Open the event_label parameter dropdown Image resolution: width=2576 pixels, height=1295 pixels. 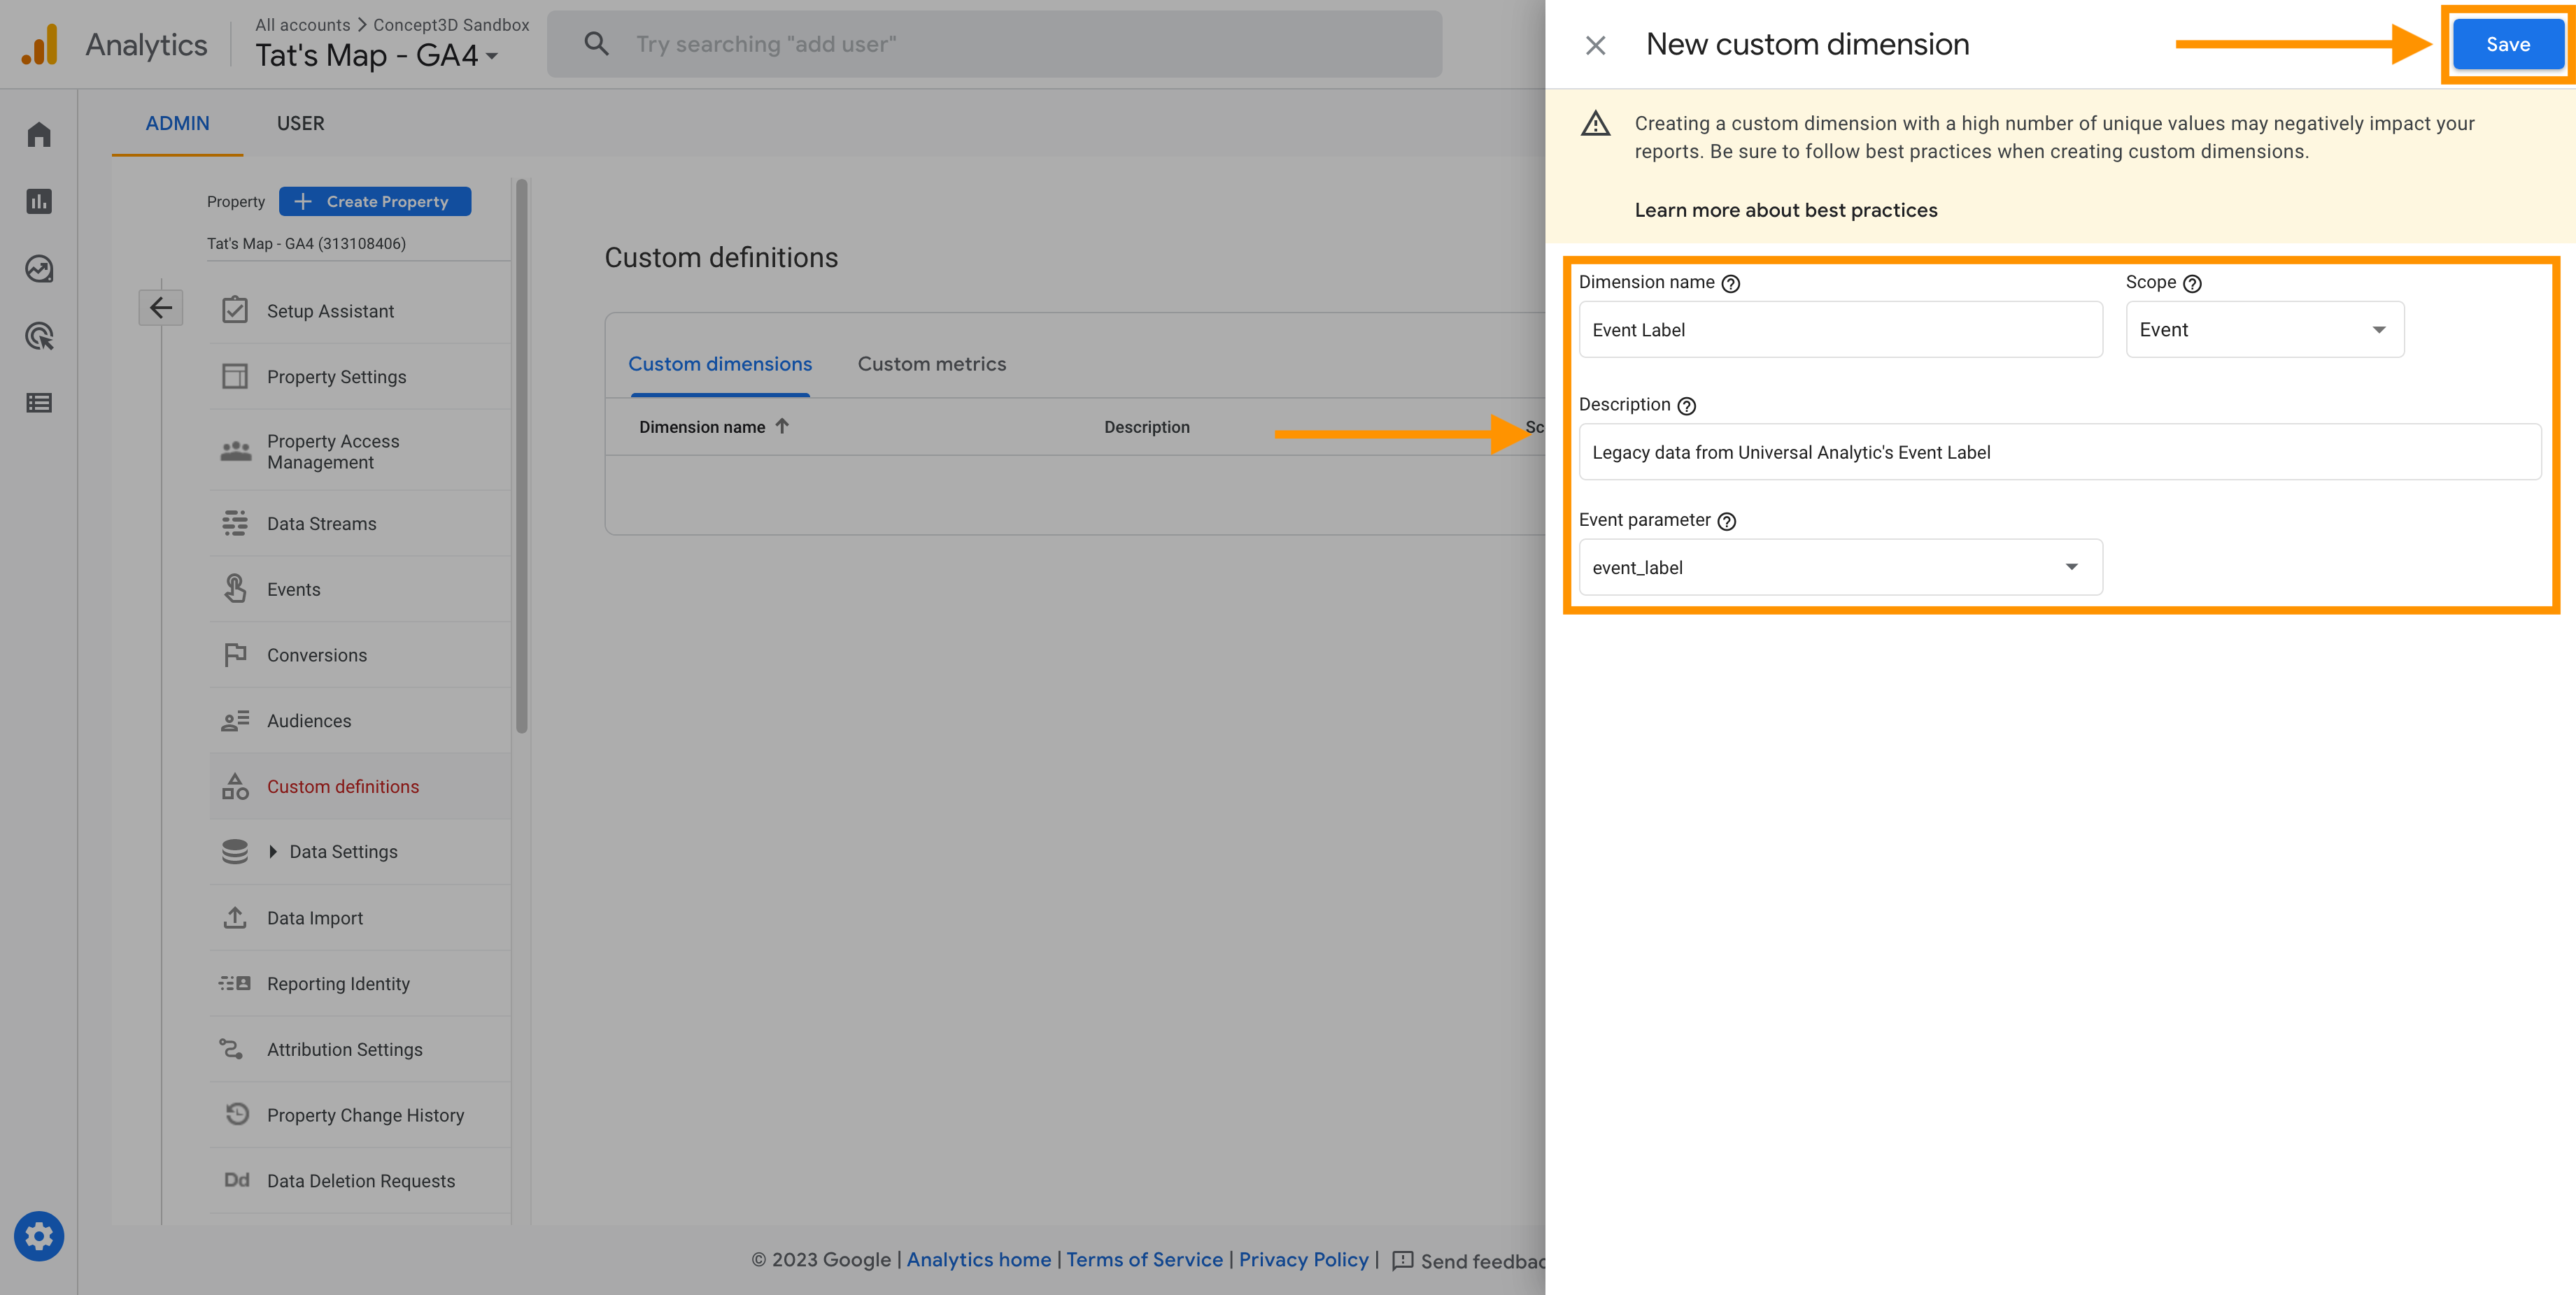pos(1840,568)
